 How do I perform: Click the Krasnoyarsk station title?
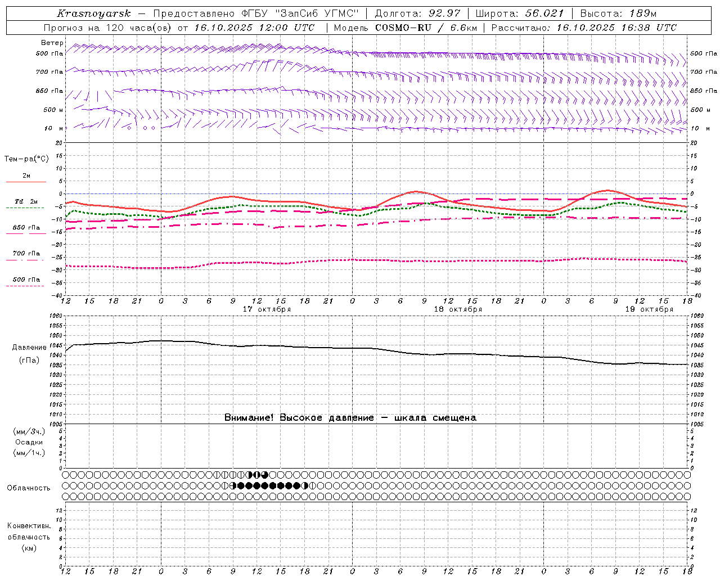(x=93, y=13)
